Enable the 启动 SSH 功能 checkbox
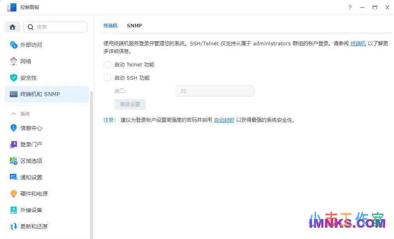Image resolution: width=394 pixels, height=239 pixels. [107, 77]
